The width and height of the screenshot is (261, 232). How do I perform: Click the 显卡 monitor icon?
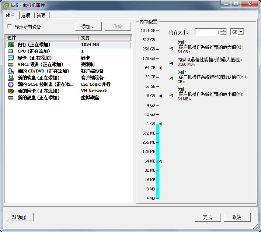tap(11, 58)
